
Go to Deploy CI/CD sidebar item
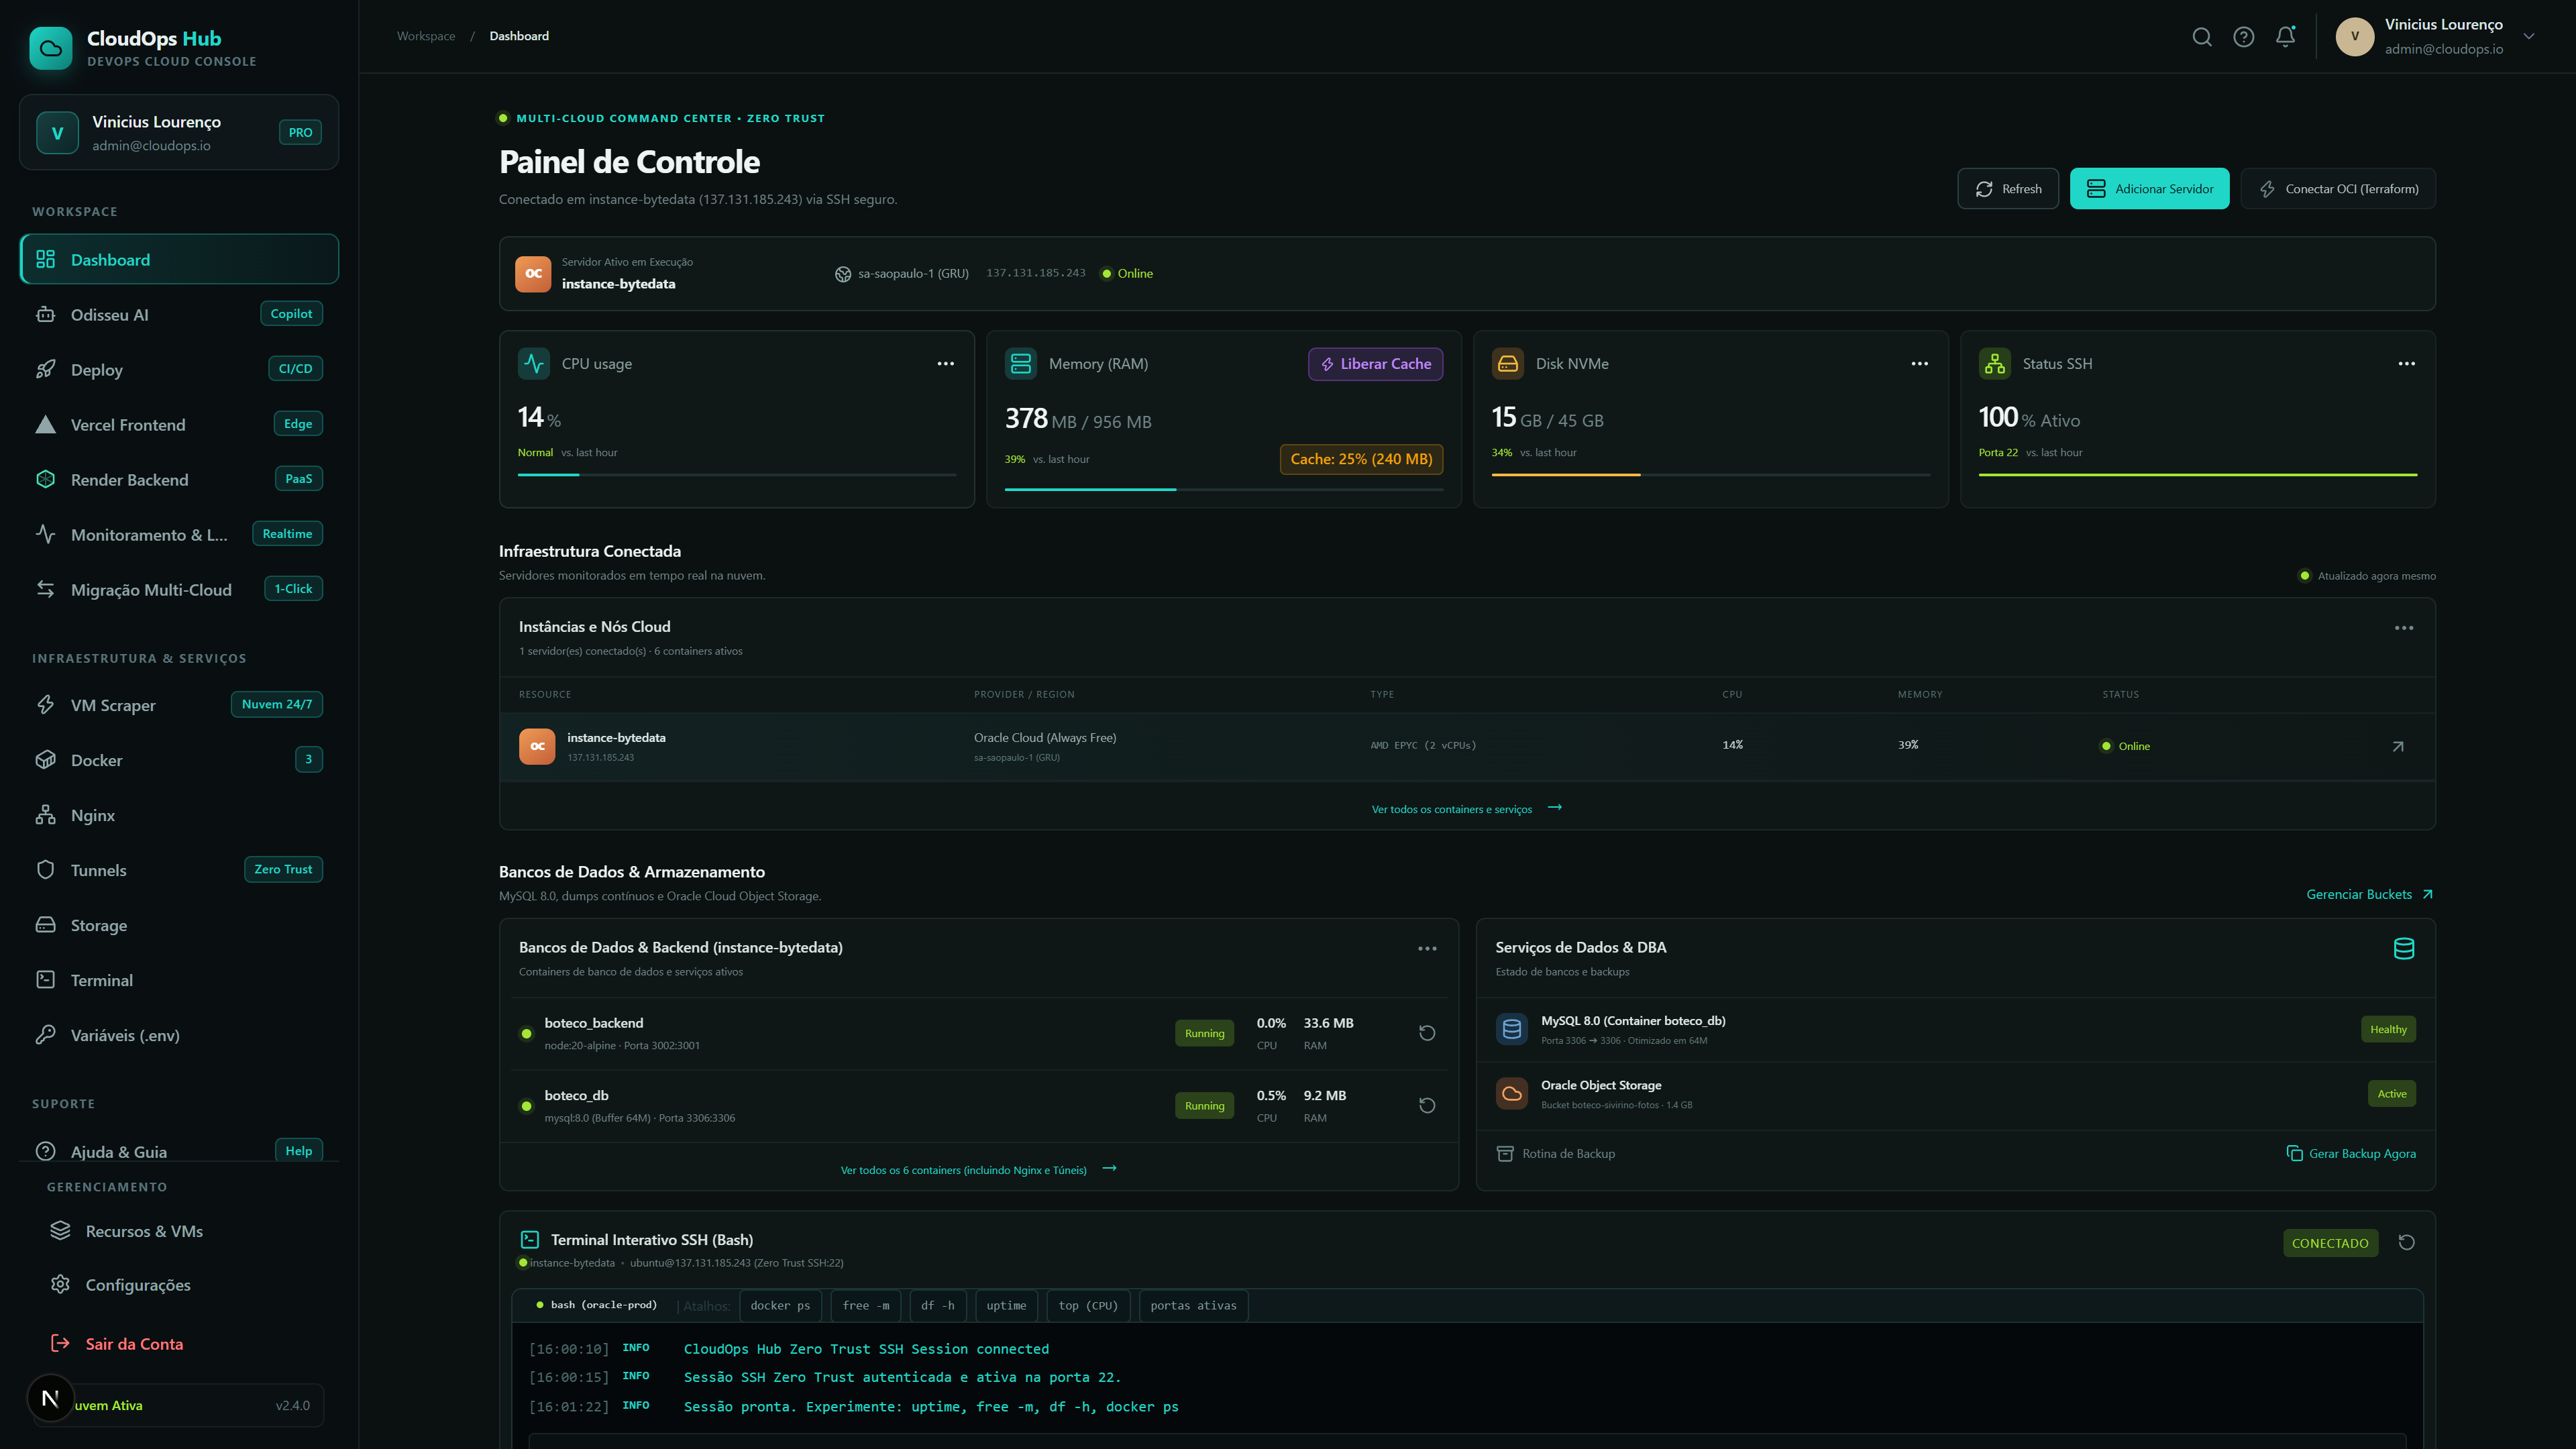(x=179, y=369)
